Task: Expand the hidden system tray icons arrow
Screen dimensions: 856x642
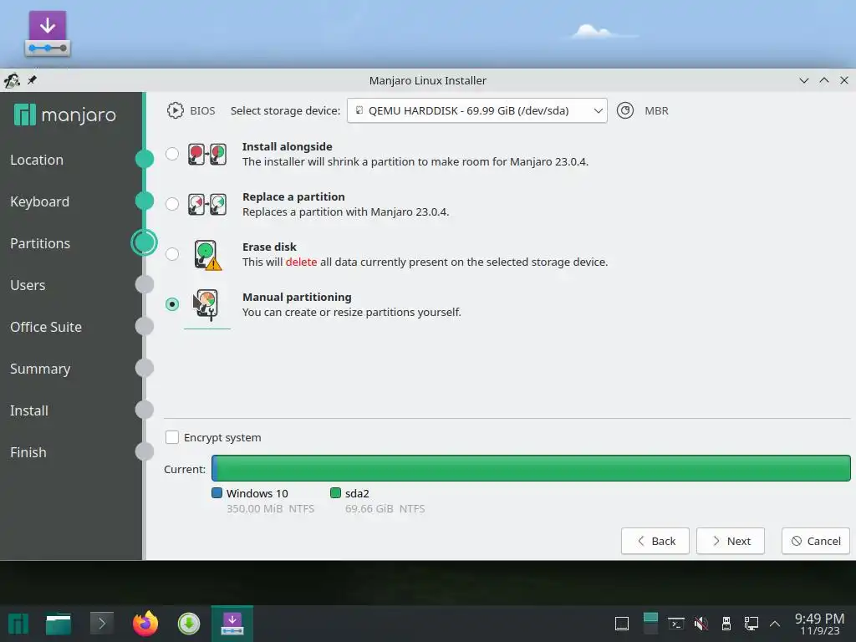Action: pyautogui.click(x=774, y=624)
